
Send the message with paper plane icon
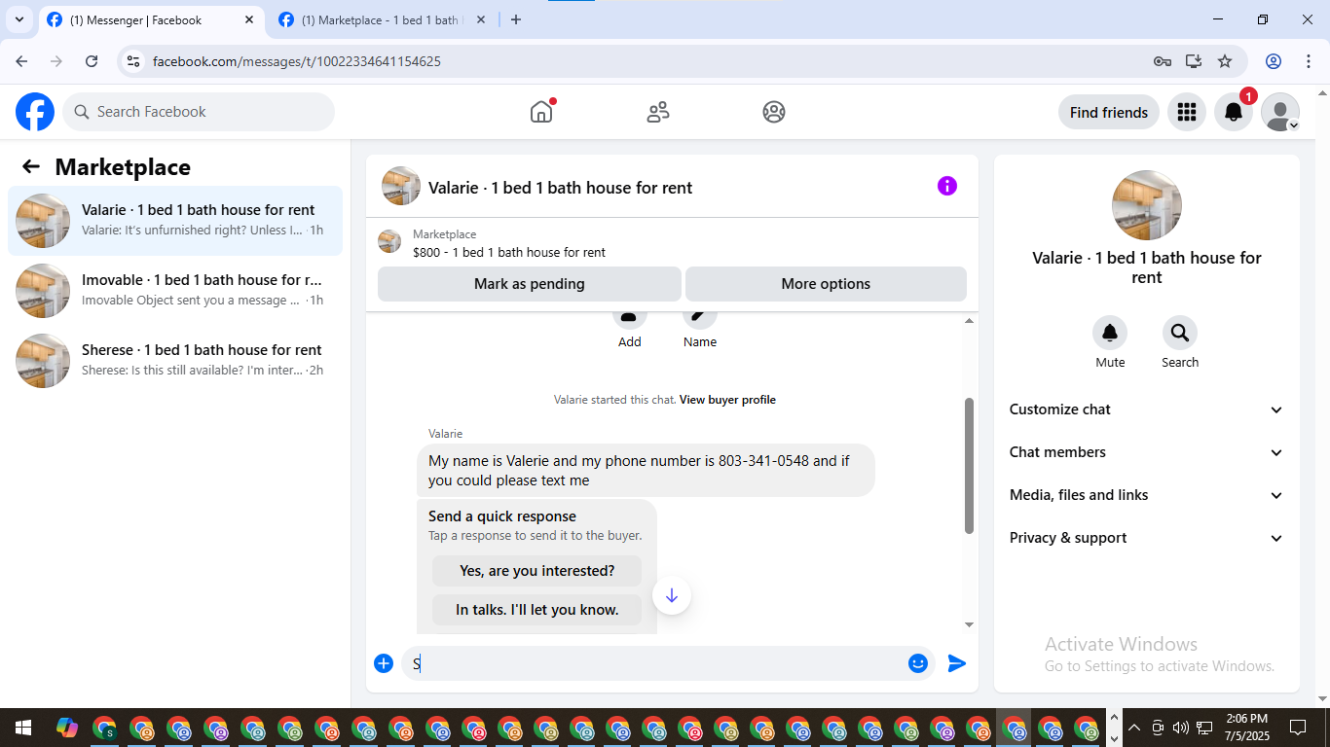pos(957,663)
